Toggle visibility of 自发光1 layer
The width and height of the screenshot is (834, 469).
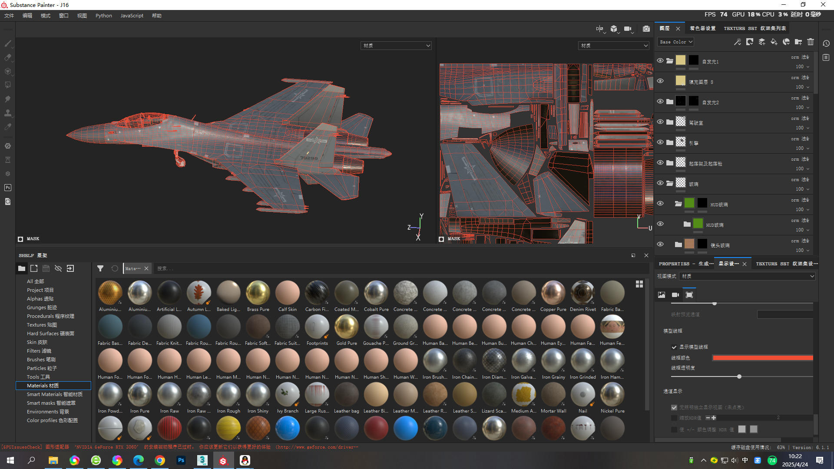point(660,60)
